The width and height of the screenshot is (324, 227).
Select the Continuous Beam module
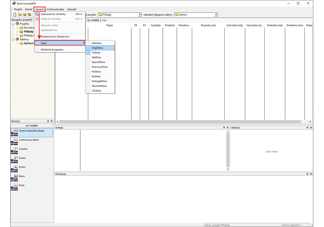[x=32, y=141]
